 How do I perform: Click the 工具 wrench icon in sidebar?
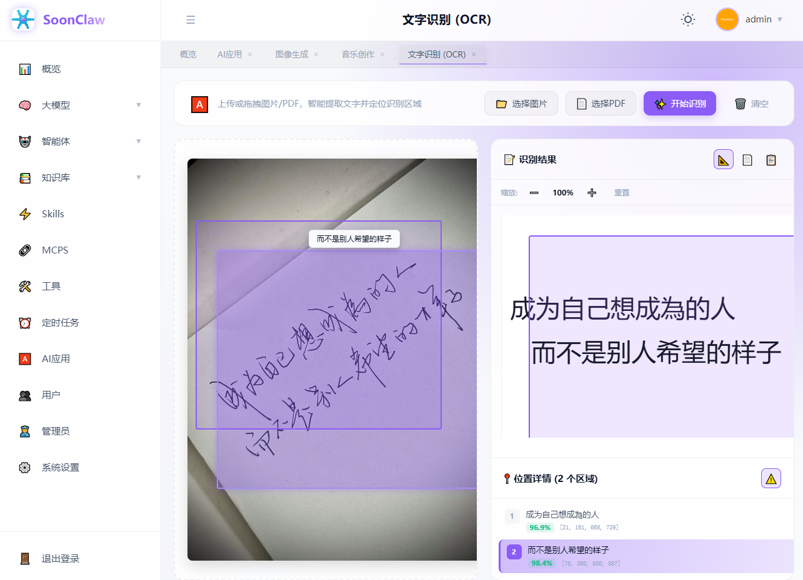[x=25, y=287]
